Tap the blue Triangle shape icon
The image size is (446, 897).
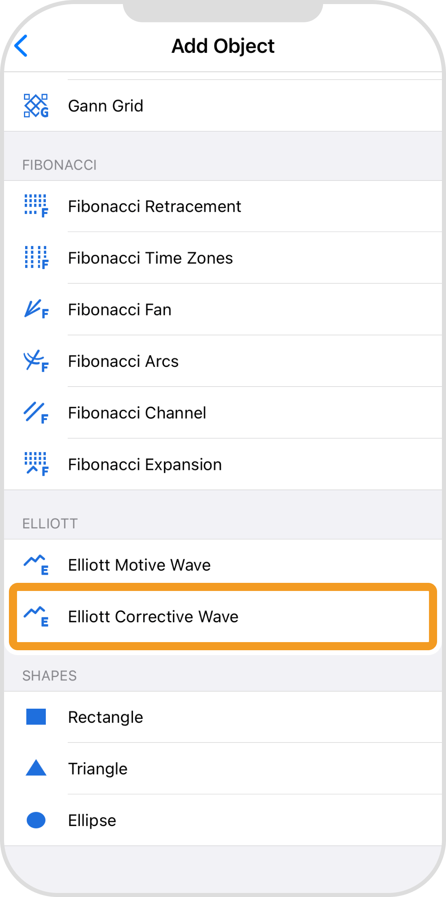click(36, 768)
